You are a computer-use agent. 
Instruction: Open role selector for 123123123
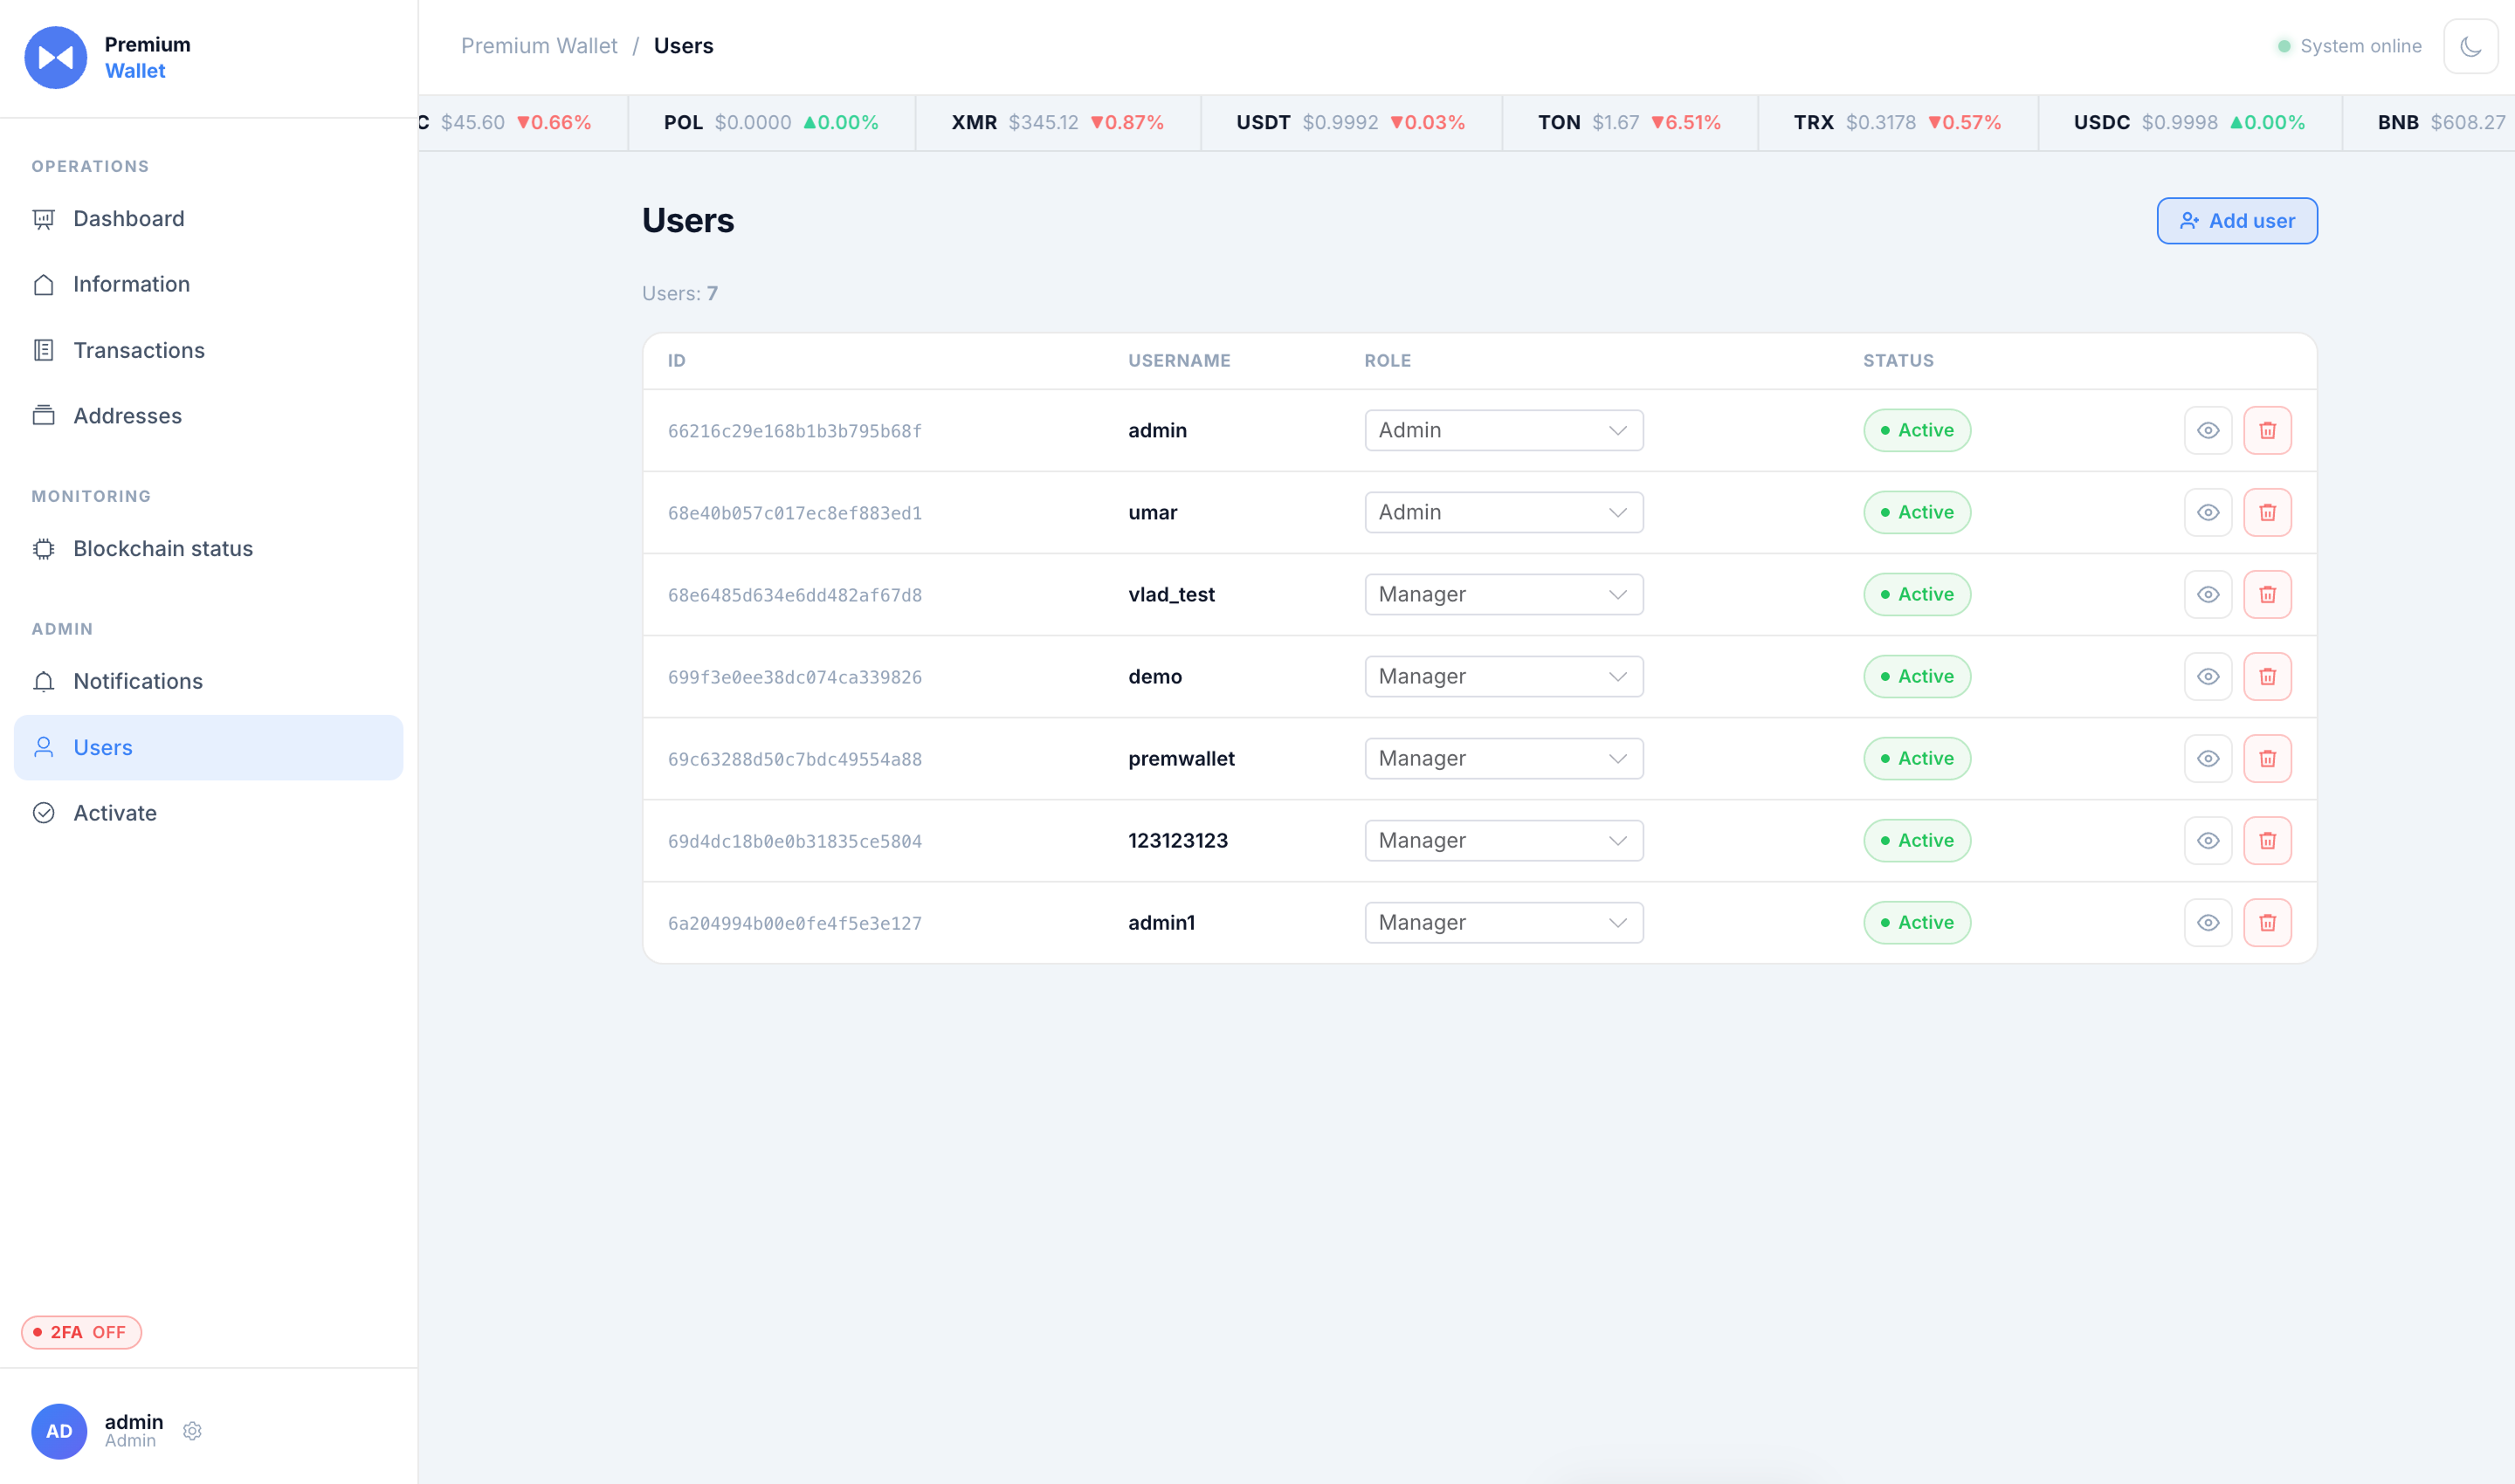point(1504,840)
